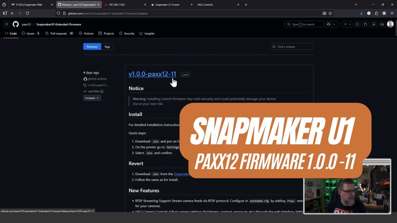Open the v1.0.0-paxx12-11 release title link
This screenshot has height=223, width=397.
(x=152, y=74)
